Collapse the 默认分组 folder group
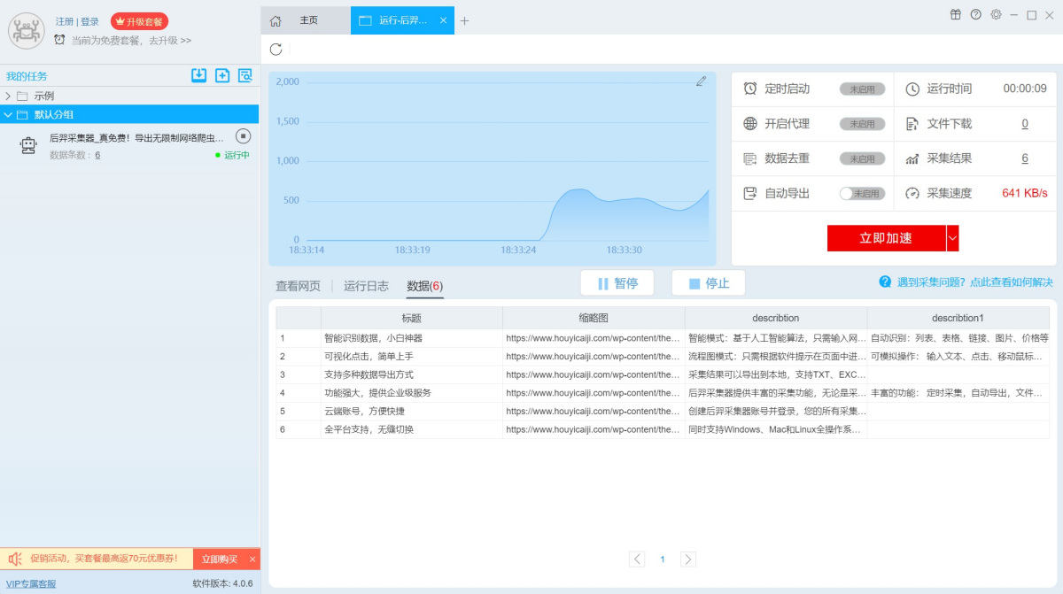 click(8, 114)
